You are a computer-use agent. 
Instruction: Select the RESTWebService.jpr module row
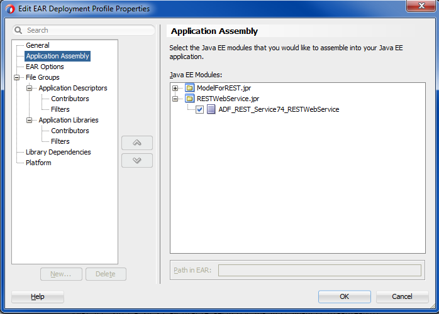tap(228, 99)
